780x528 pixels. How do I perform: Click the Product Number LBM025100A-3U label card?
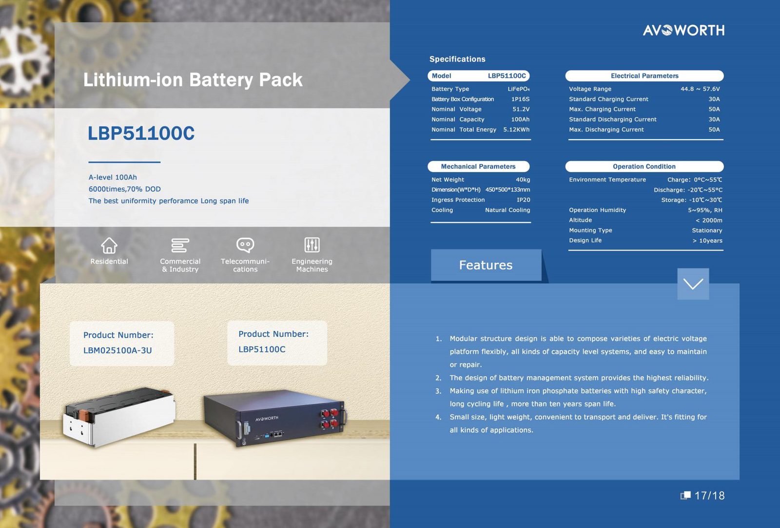[122, 343]
